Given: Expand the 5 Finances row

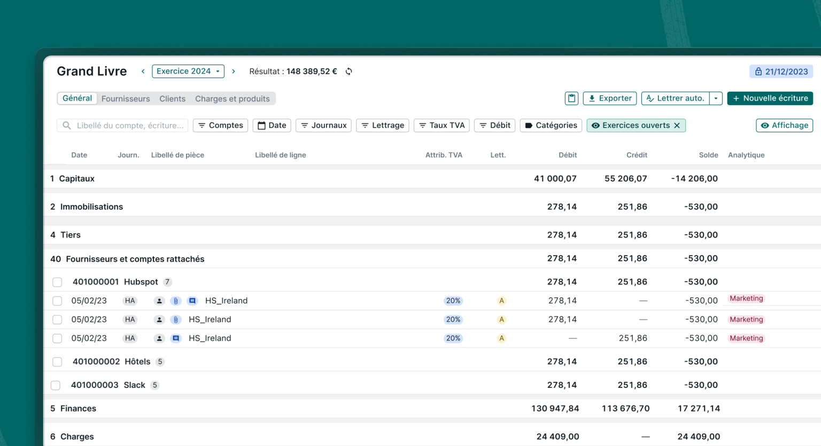Looking at the screenshot, I should [x=432, y=409].
